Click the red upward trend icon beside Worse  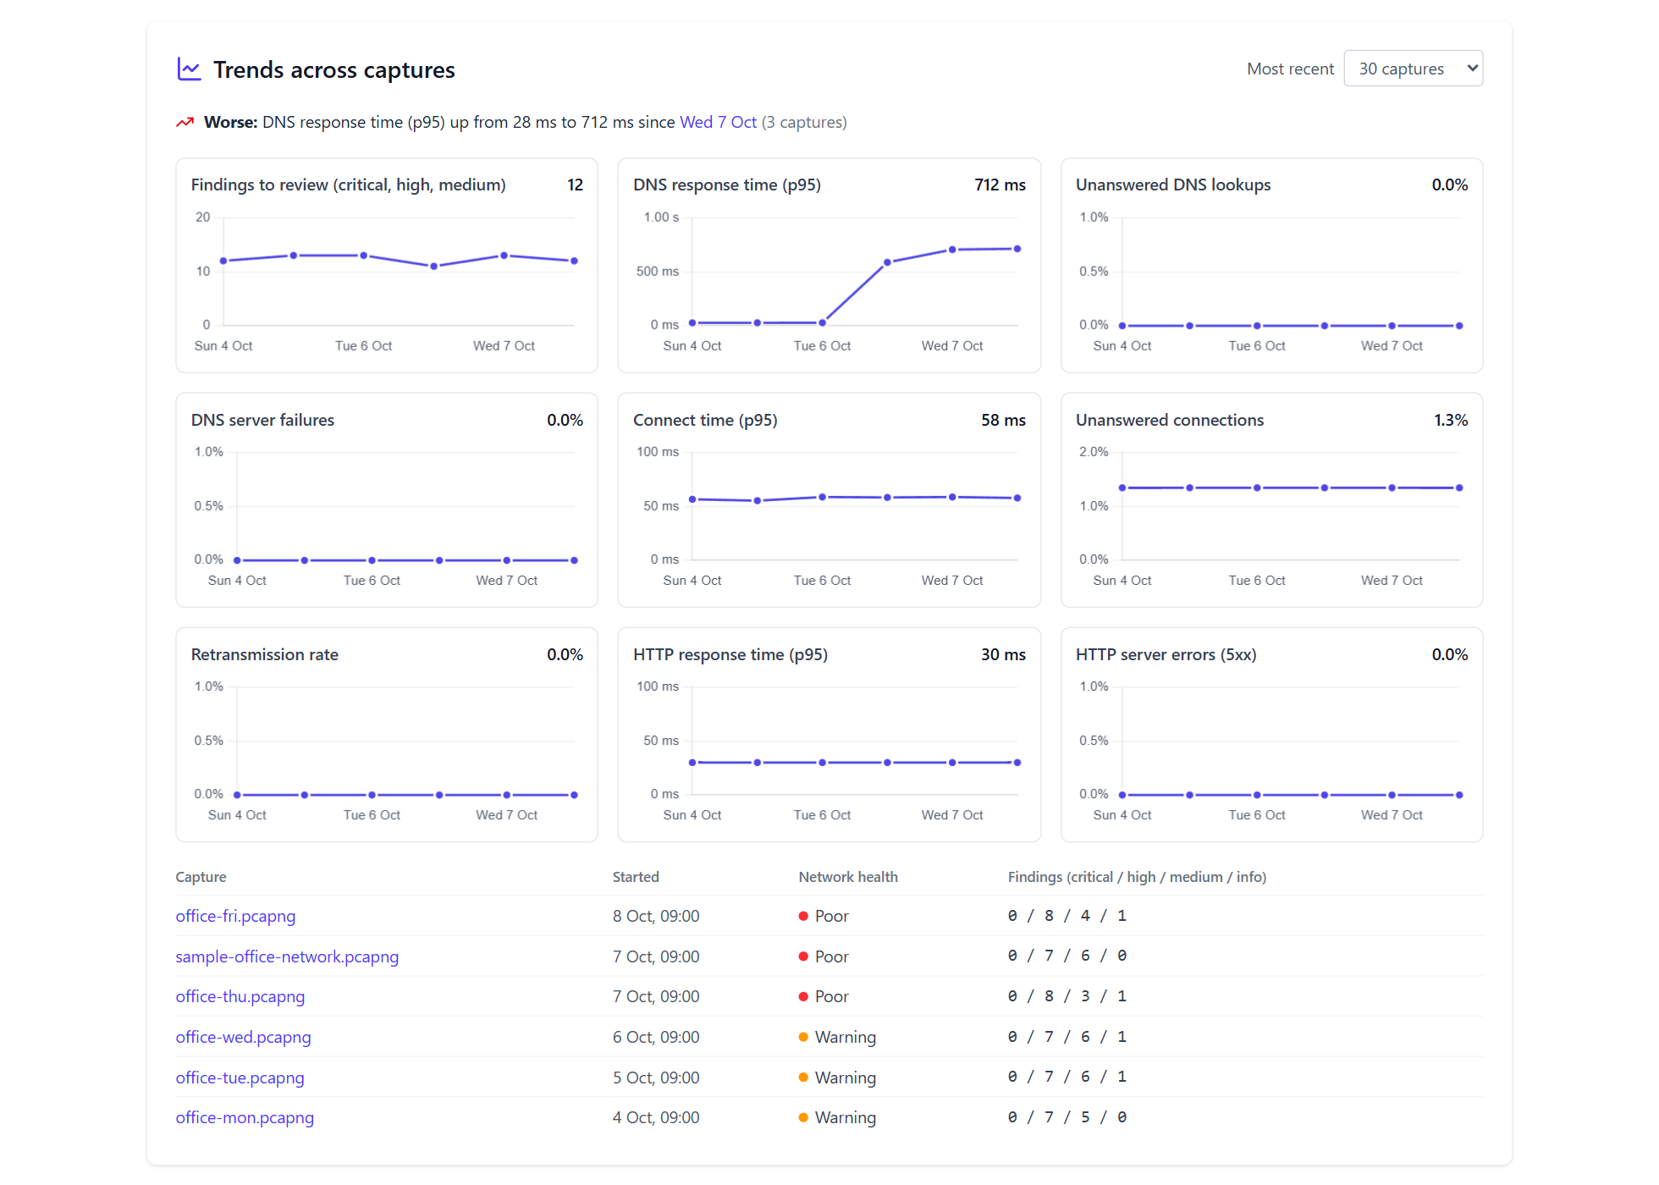(x=185, y=123)
